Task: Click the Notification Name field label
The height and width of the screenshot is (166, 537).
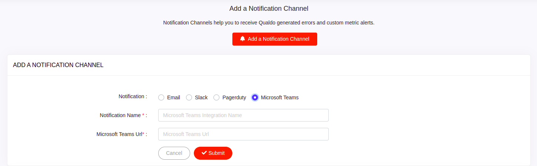Action: (x=120, y=115)
